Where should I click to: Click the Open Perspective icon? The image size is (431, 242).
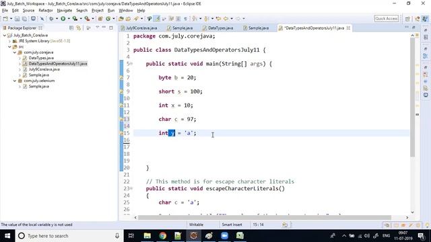click(x=407, y=19)
